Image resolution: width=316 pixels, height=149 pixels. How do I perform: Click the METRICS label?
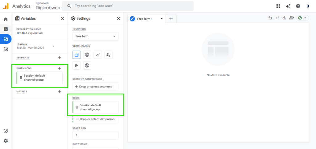point(22,91)
